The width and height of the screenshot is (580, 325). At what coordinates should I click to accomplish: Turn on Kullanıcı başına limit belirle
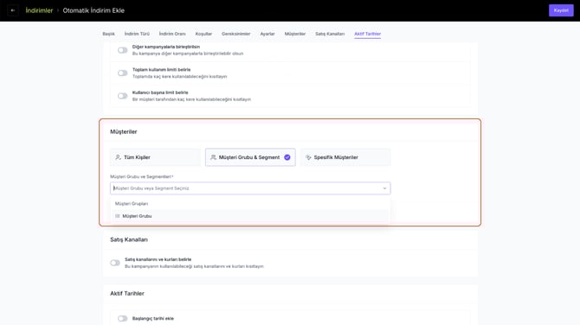pyautogui.click(x=122, y=96)
